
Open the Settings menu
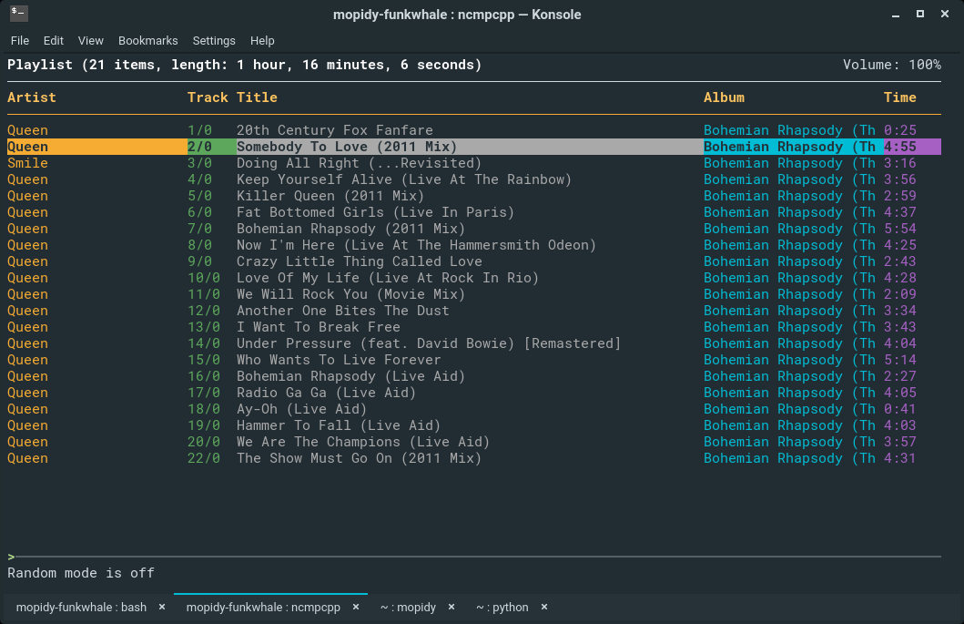click(x=214, y=41)
